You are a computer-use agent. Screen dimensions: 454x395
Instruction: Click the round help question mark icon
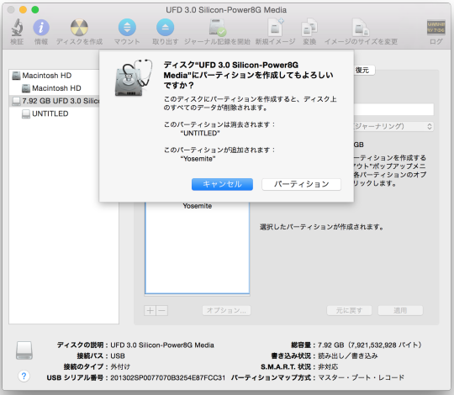24,377
